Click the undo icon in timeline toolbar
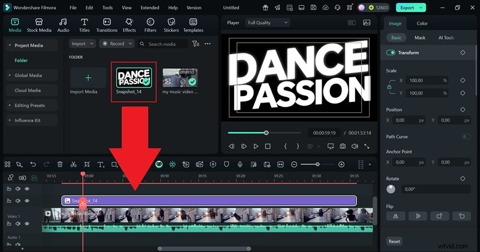Image resolution: width=480 pixels, height=252 pixels. point(33,164)
